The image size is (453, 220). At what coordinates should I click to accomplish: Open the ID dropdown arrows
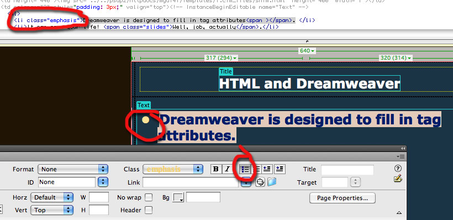[x=103, y=182]
